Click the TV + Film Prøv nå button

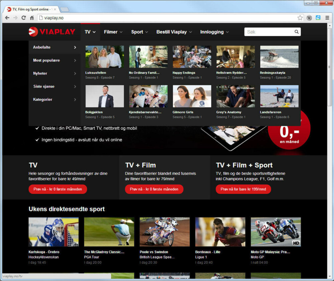coord(154,189)
